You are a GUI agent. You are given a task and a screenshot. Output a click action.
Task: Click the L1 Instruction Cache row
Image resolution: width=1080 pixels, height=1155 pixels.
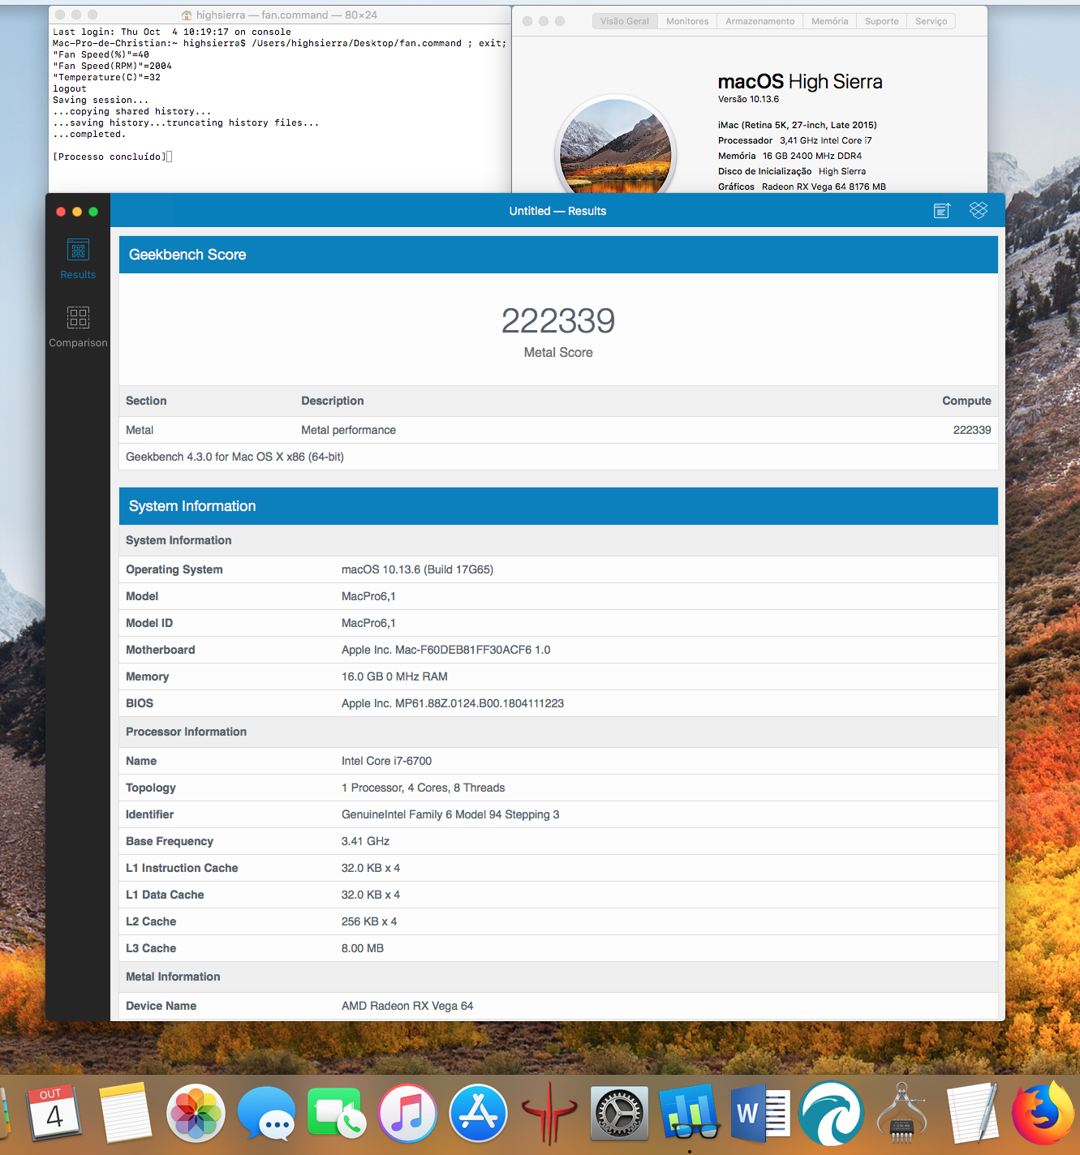tap(558, 868)
